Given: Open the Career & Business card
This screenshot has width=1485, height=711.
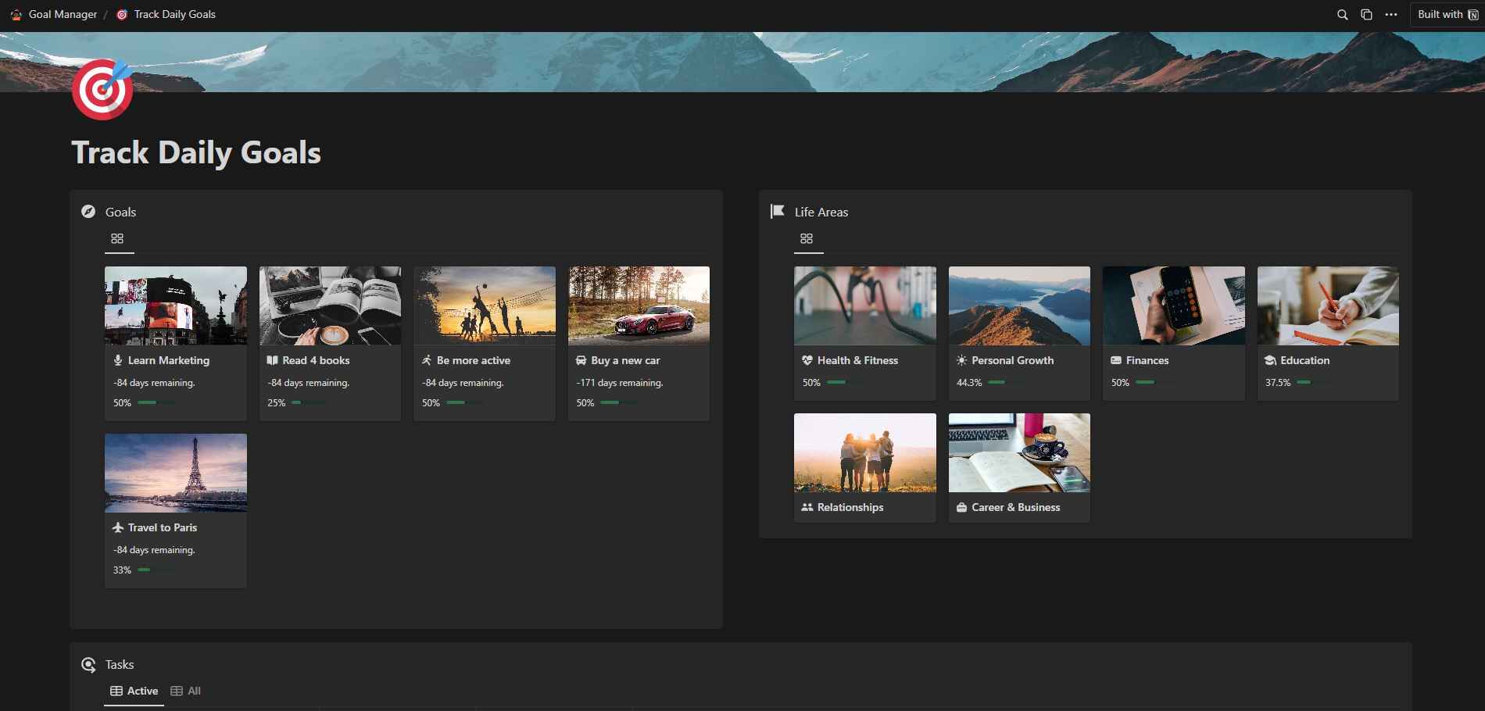Looking at the screenshot, I should [x=1018, y=467].
